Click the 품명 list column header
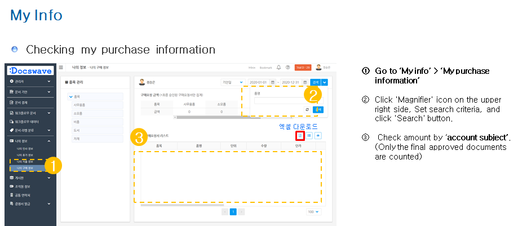The height and width of the screenshot is (226, 518). [x=198, y=145]
